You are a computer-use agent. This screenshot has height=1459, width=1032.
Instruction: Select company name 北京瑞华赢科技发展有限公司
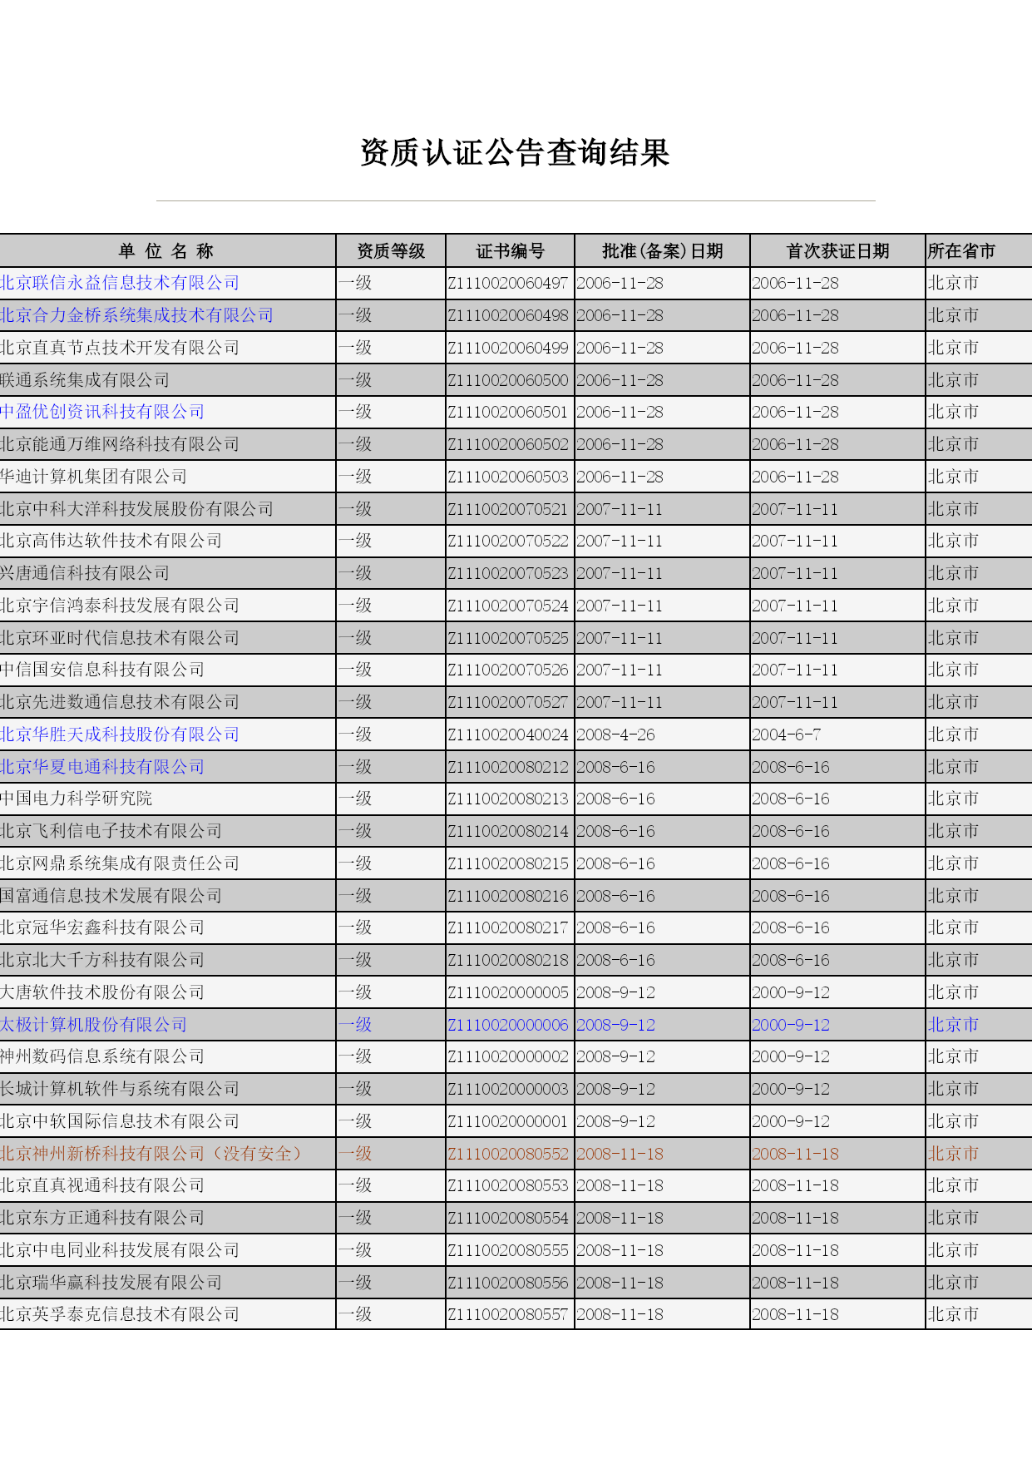click(111, 1283)
